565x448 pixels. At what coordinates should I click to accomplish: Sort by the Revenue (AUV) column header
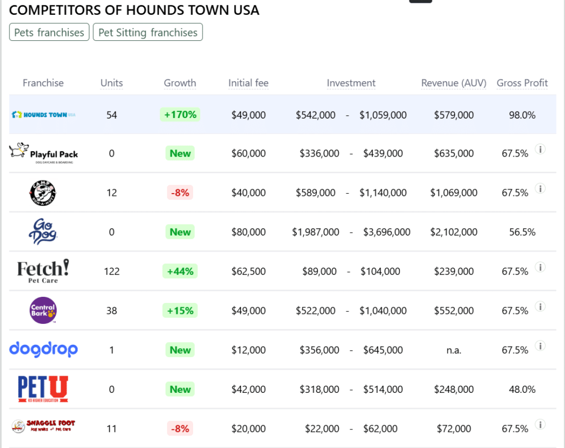coord(454,83)
